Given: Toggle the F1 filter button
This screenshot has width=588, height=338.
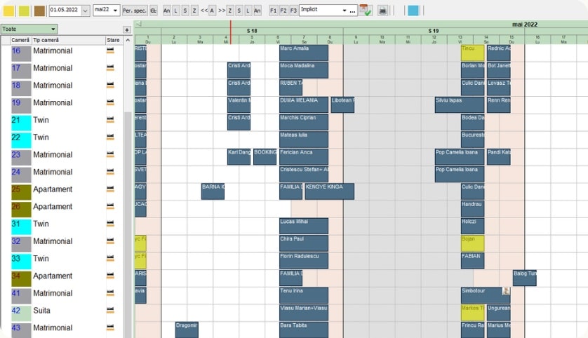Looking at the screenshot, I should click(x=273, y=11).
